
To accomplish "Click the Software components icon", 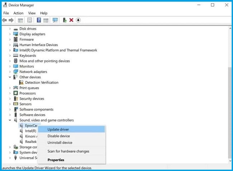I will pyautogui.click(x=16, y=109).
